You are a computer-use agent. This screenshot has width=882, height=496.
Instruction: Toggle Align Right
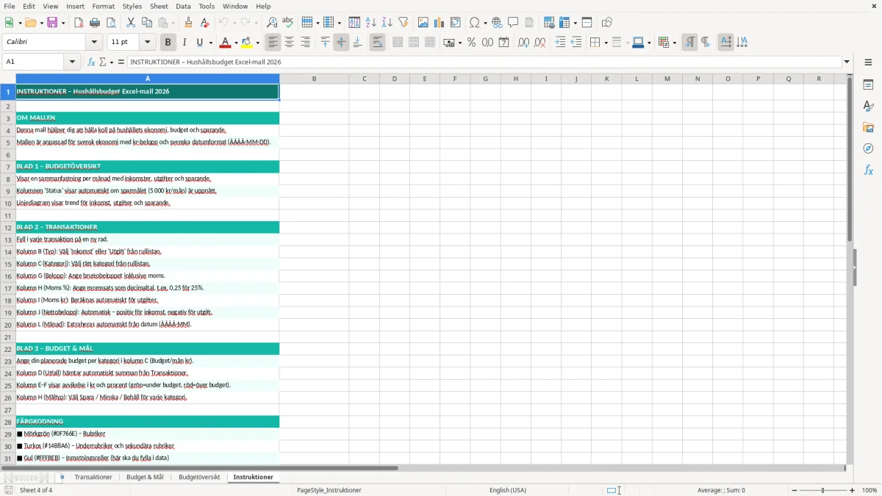pyautogui.click(x=305, y=43)
